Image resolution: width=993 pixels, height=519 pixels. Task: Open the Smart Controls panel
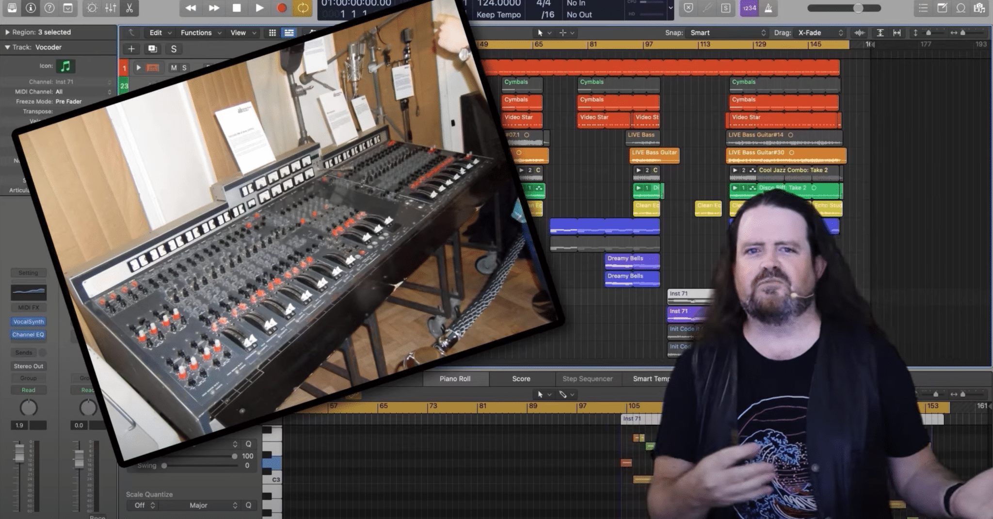pos(92,8)
